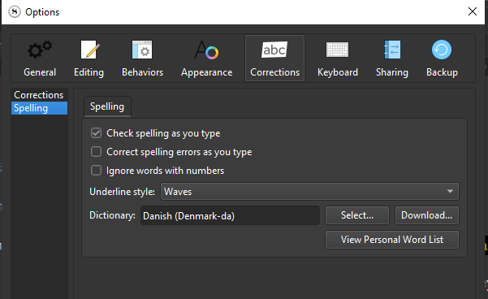Screen dimensions: 488x299
Task: Expand the Underline style Waves dropdown
Action: click(309, 191)
